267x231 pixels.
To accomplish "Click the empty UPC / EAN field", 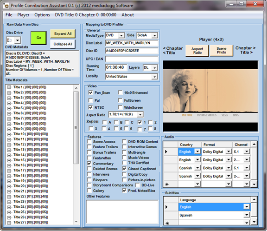I will [x=132, y=59].
